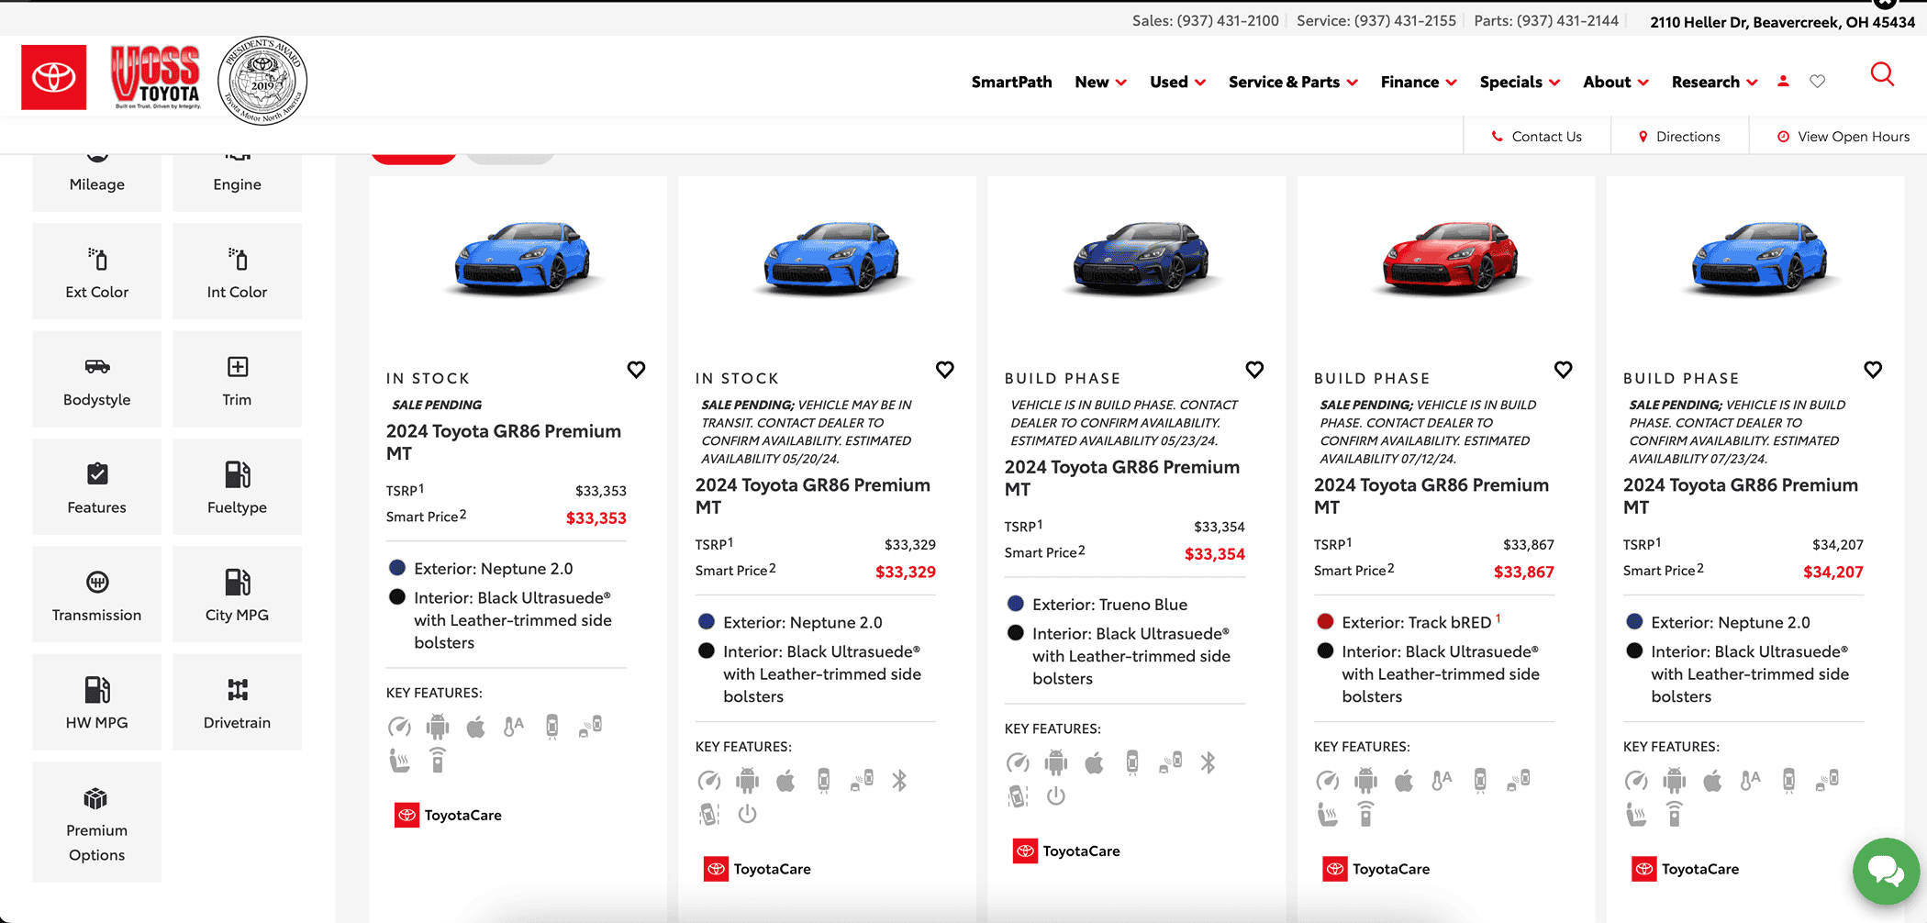Image resolution: width=1927 pixels, height=923 pixels.
Task: Favorite the $34,207 GR86 with its heart
Action: [1873, 370]
